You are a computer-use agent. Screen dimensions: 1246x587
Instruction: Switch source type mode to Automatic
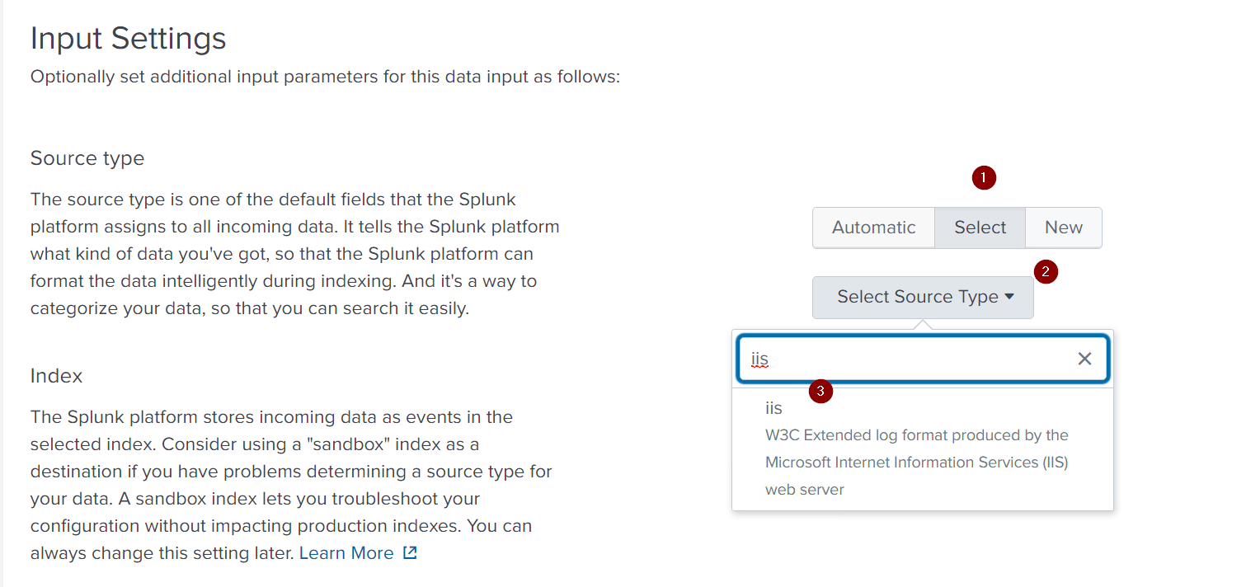873,228
